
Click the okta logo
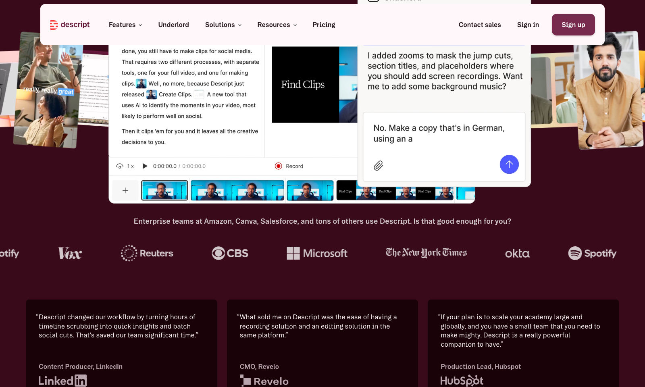(x=517, y=254)
